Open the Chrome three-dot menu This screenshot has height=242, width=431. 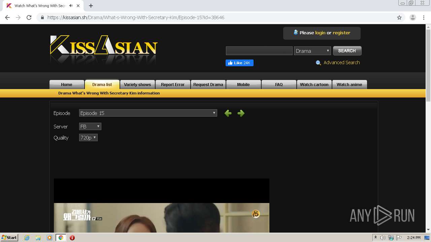click(424, 17)
